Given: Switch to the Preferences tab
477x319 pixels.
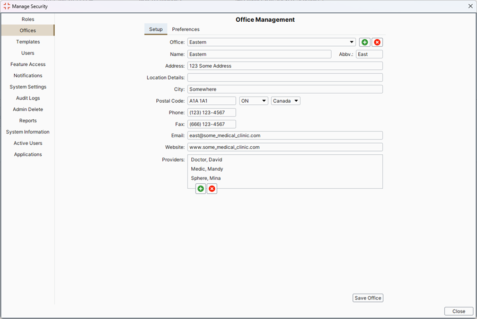Looking at the screenshot, I should click(x=185, y=29).
